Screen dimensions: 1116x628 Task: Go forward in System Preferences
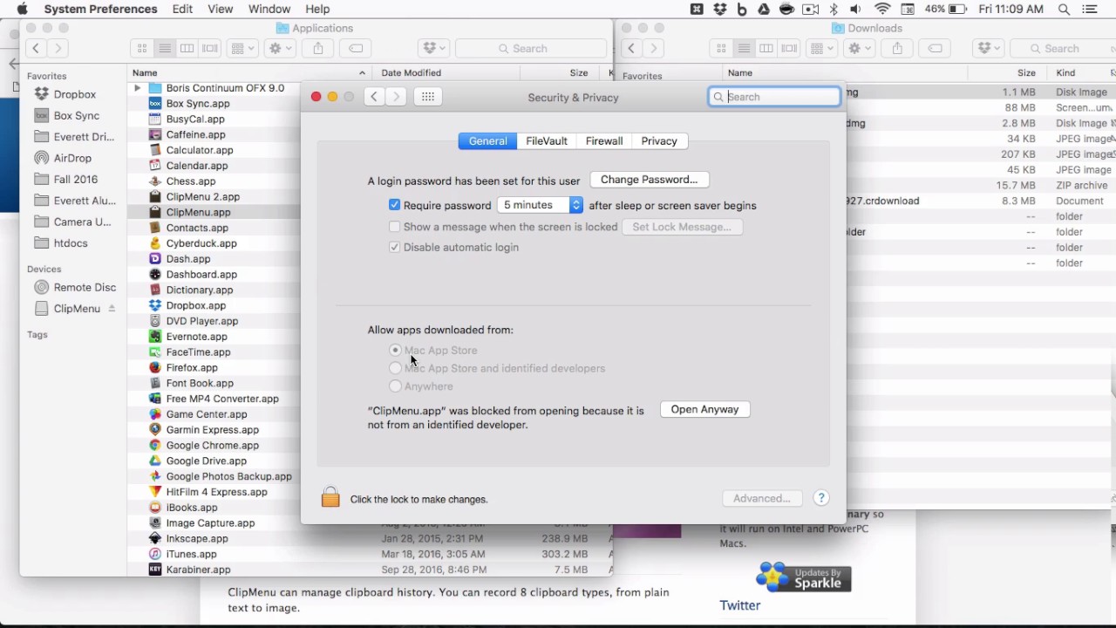396,97
